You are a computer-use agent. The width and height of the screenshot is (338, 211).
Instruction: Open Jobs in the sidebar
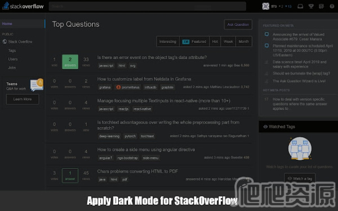[x=12, y=68]
